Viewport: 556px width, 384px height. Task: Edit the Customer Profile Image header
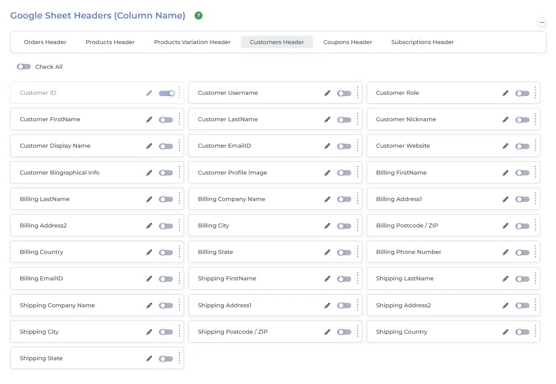point(327,173)
